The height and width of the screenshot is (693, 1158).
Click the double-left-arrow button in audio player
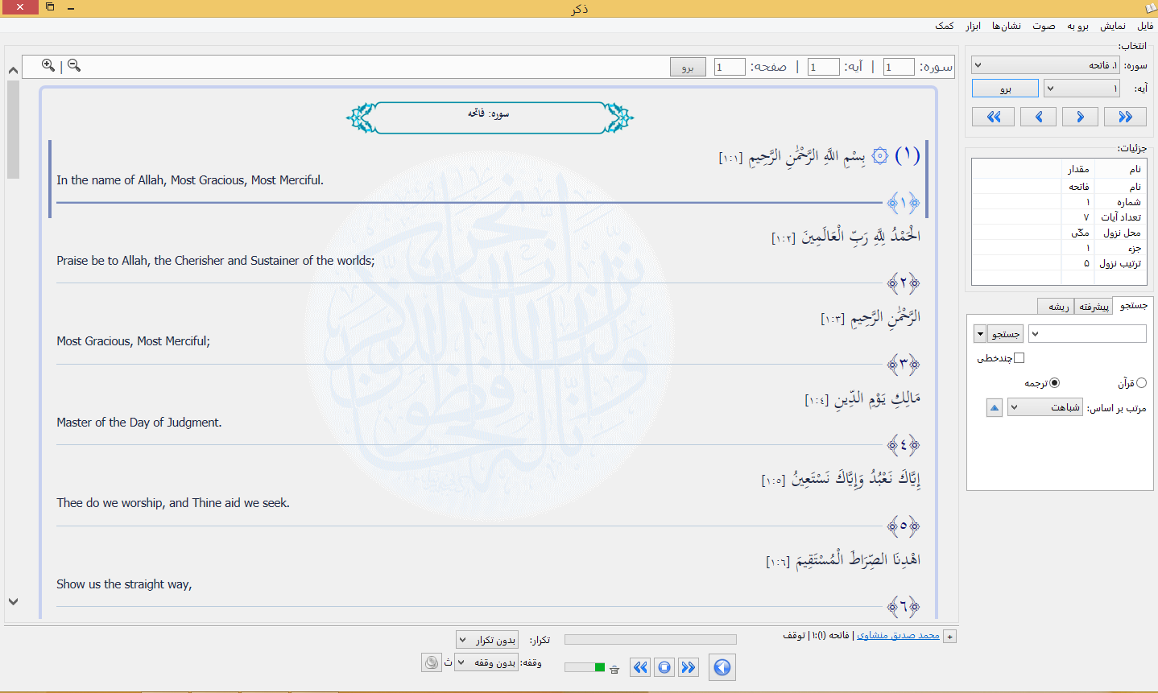(x=640, y=666)
